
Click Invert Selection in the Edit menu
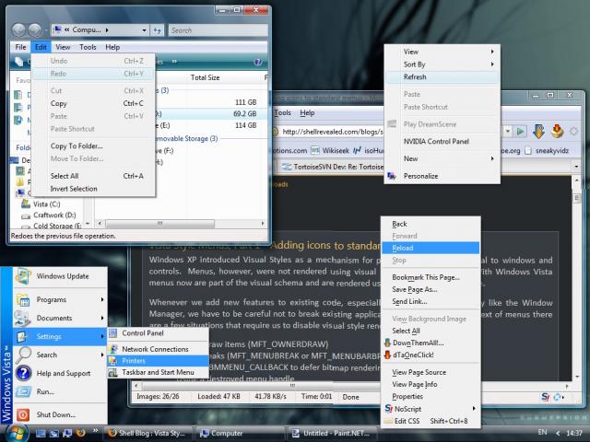point(93,189)
